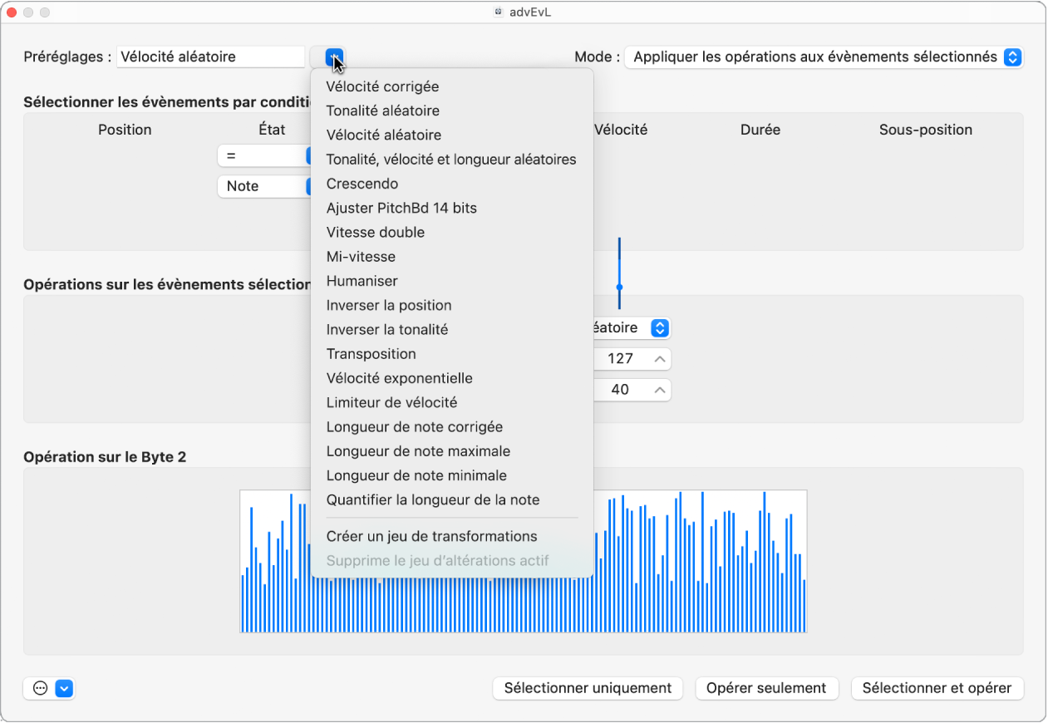Pick the Transposition preset
This screenshot has width=1048, height=723.
371,354
